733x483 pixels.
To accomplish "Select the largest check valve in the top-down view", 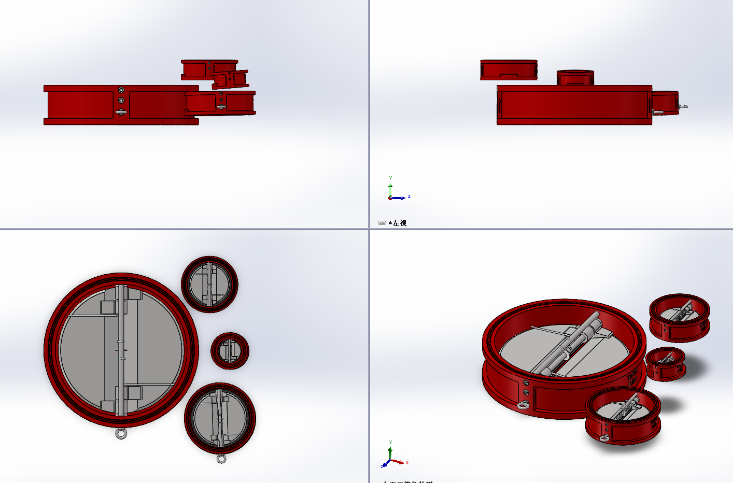I will pos(121,350).
